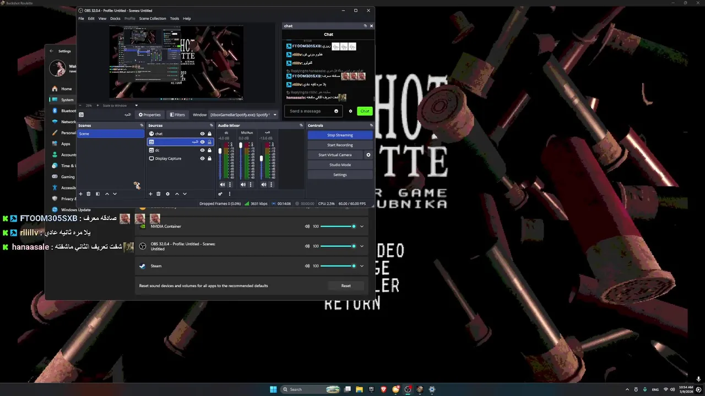Move selected source down in Sources
This screenshot has width=705, height=396.
[185, 194]
